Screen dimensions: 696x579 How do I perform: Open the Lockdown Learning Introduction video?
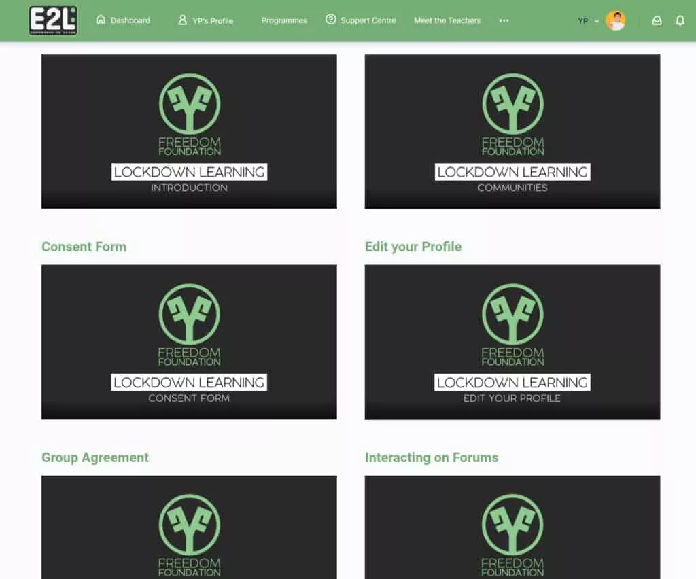click(189, 131)
